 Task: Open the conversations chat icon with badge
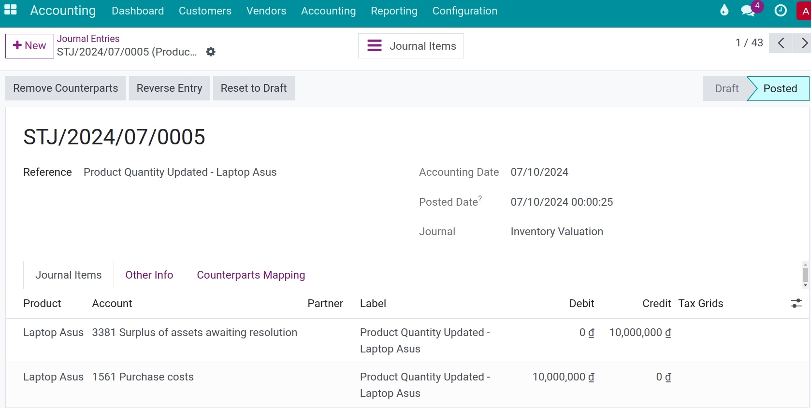point(749,10)
